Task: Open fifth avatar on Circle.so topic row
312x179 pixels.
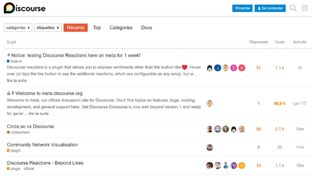Action: (242, 129)
